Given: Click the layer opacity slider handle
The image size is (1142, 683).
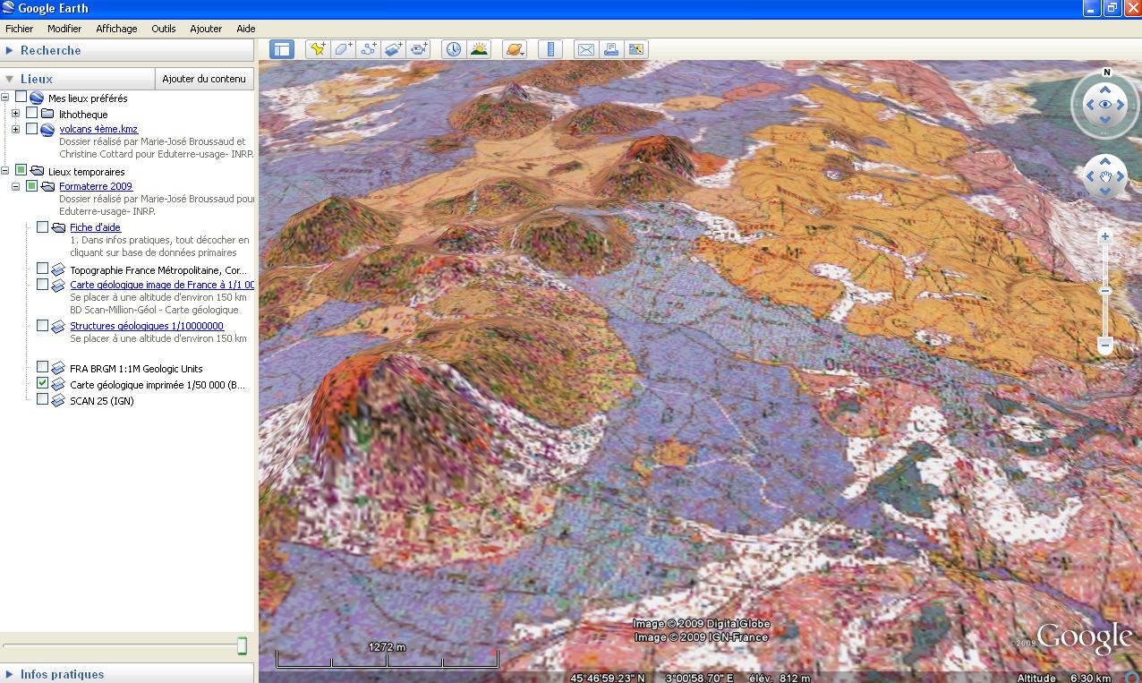Looking at the screenshot, I should point(242,645).
